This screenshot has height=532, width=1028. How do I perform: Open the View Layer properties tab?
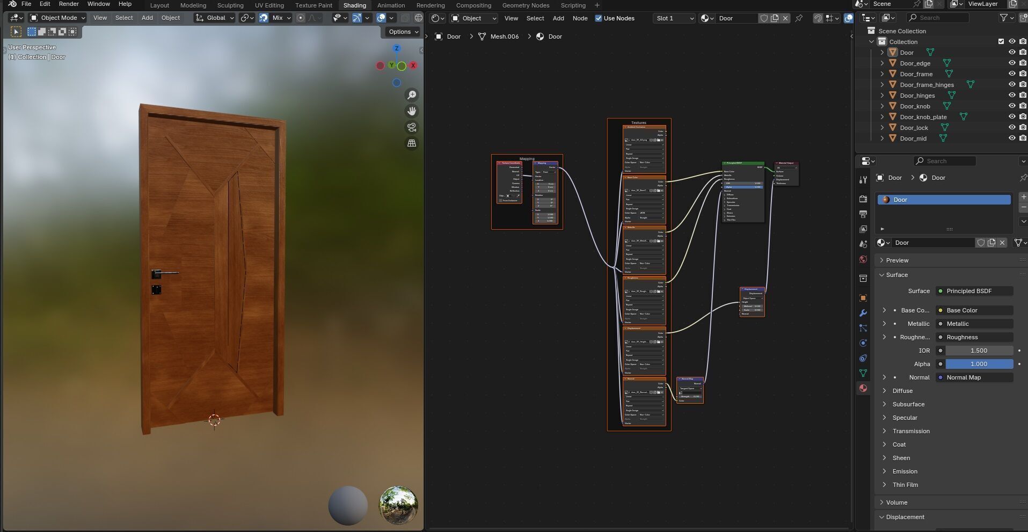tap(863, 229)
